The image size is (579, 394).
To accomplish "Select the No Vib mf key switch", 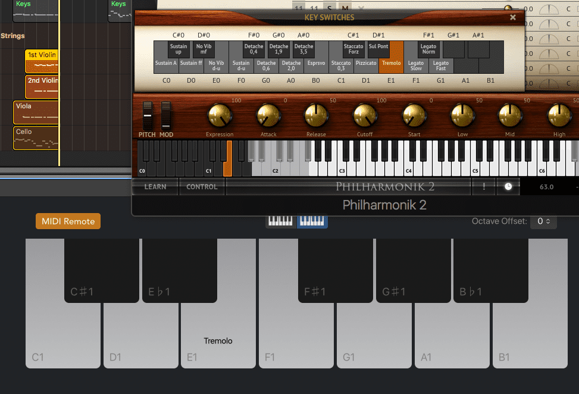I will tap(204, 49).
